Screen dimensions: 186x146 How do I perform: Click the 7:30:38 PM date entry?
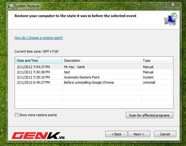(x=33, y=72)
